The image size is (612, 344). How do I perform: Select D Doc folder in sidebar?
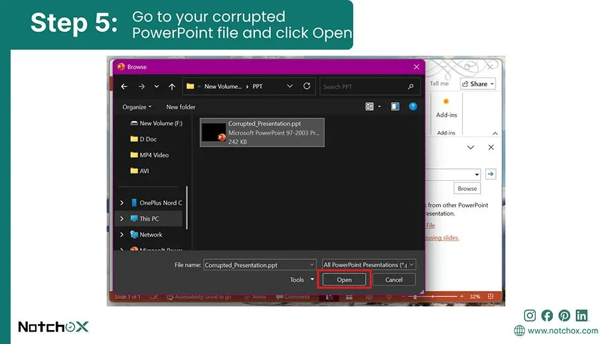tap(143, 139)
